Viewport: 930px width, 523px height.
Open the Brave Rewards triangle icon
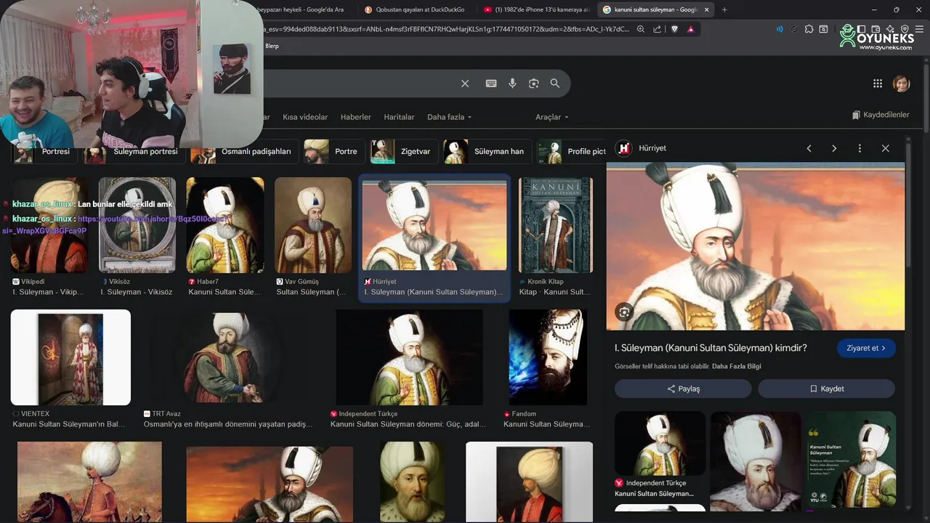pos(690,29)
